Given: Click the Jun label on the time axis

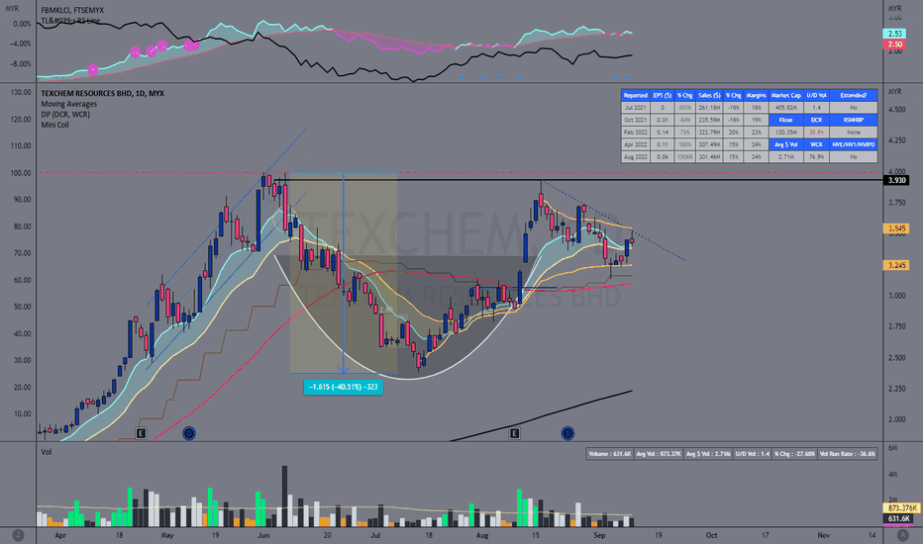Looking at the screenshot, I should click(263, 535).
